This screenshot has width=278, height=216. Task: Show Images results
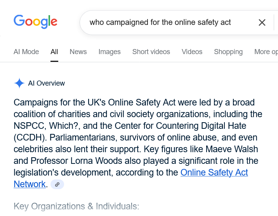coord(109,52)
